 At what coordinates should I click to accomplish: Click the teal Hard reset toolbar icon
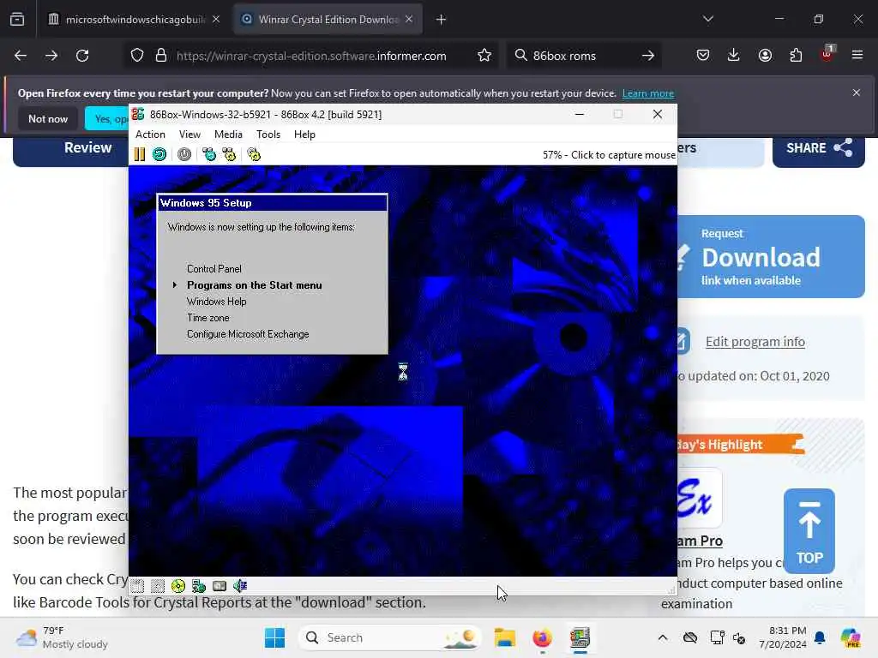point(159,154)
